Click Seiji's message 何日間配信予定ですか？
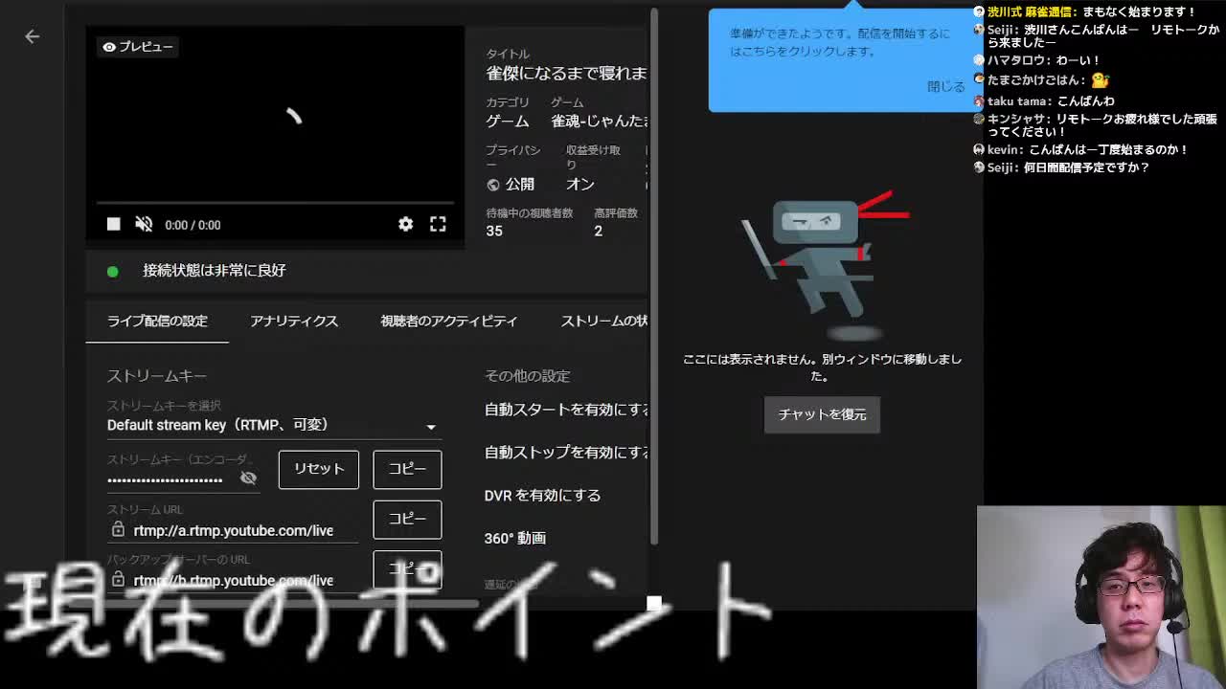Viewport: 1226px width, 689px height. pos(1086,167)
